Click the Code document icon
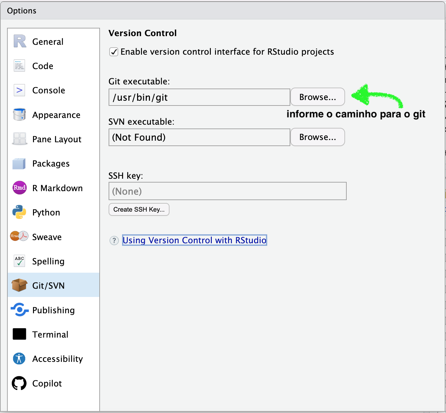This screenshot has height=413, width=446. (x=20, y=66)
